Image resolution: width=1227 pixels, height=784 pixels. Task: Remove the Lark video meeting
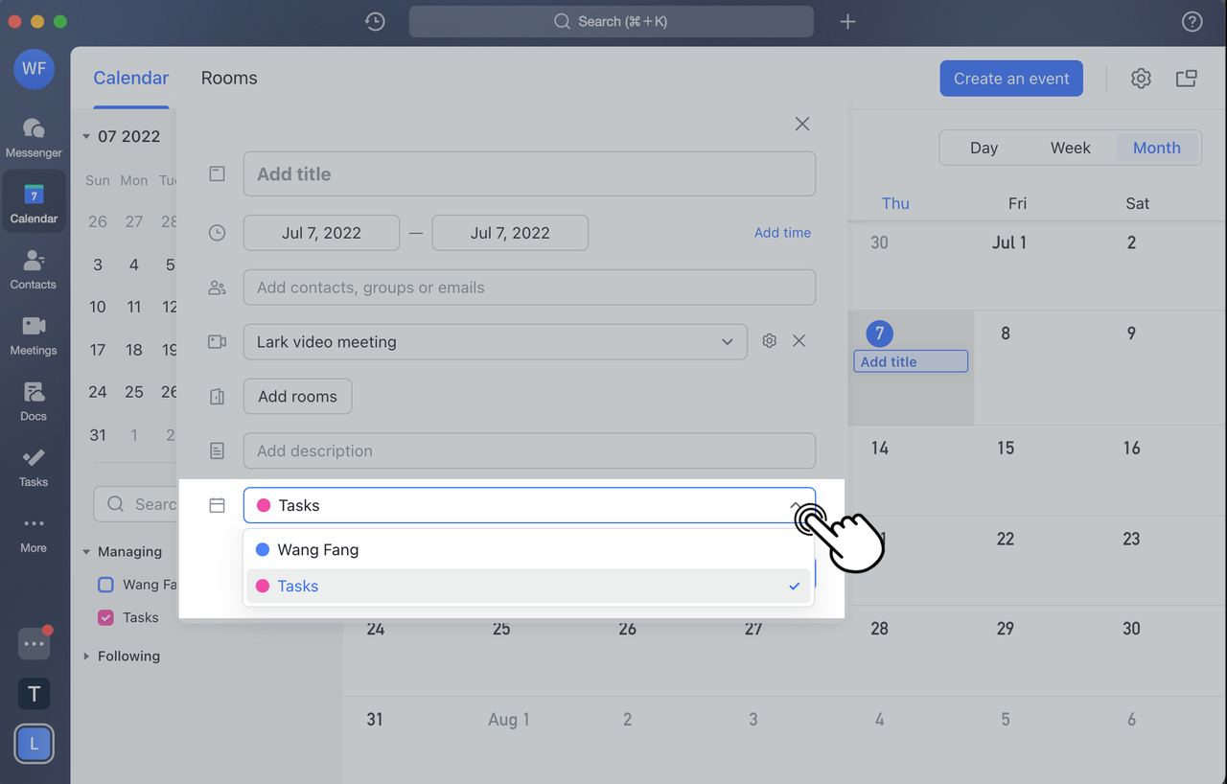point(799,341)
